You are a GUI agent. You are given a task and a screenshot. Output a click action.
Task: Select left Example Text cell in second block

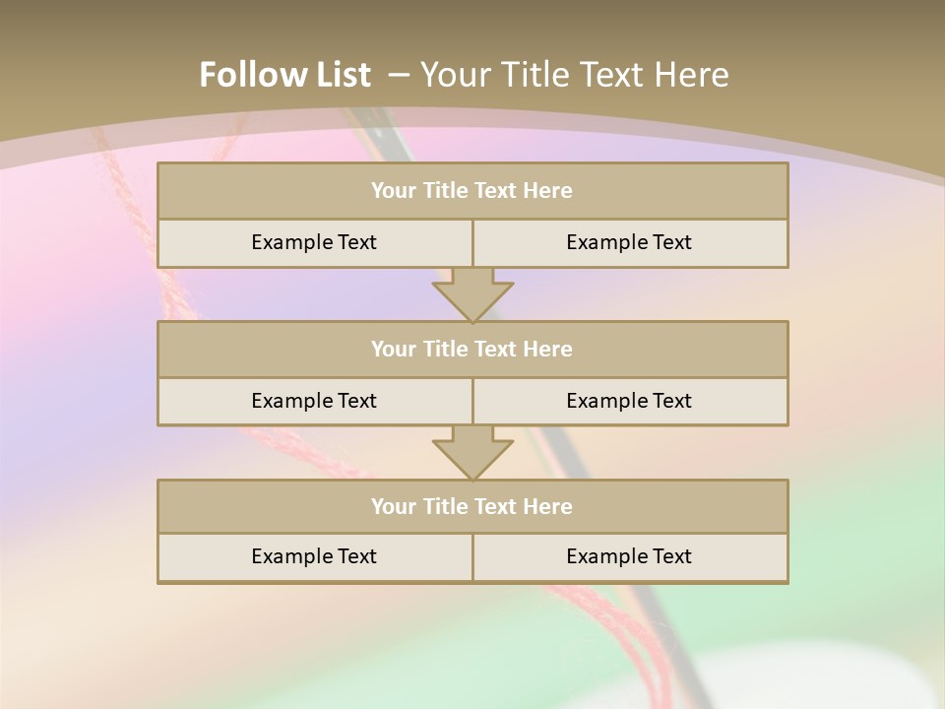coord(314,401)
